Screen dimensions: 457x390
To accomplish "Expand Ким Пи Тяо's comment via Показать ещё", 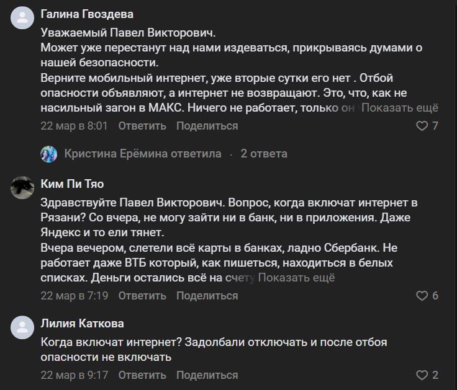I will 296,278.
